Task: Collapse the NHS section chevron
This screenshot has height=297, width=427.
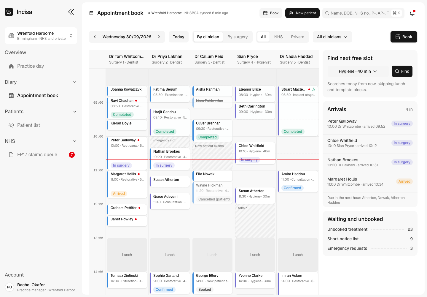Action: [75, 141]
